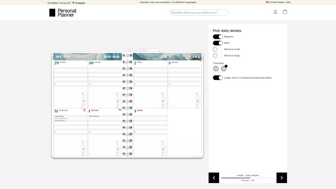336x189 pixels.
Task: Disable the Work toggle
Action: click(218, 43)
